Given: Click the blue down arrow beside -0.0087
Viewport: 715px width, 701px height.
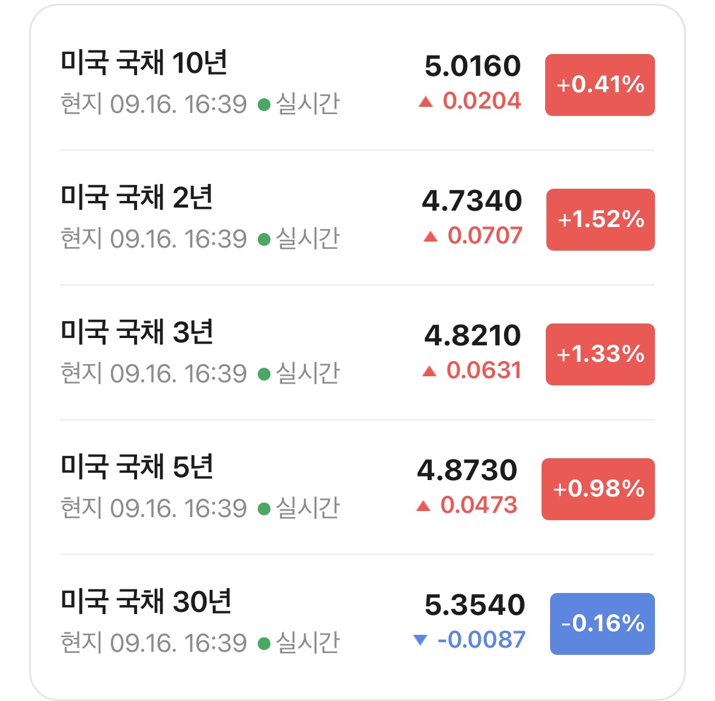Looking at the screenshot, I should click(420, 640).
